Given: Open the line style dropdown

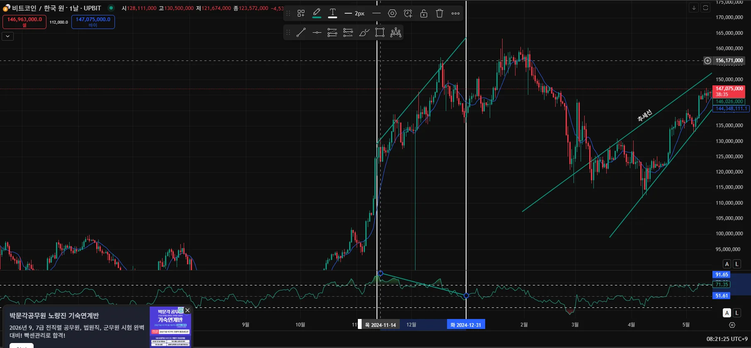Looking at the screenshot, I should 377,13.
